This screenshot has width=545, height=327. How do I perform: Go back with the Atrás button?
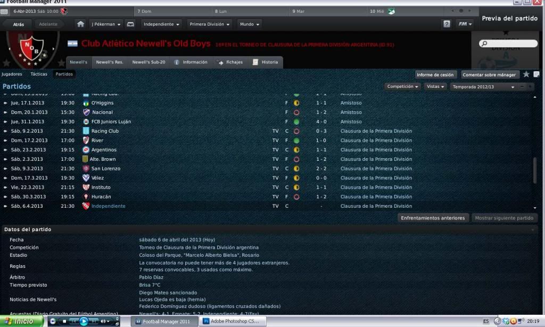point(19,24)
